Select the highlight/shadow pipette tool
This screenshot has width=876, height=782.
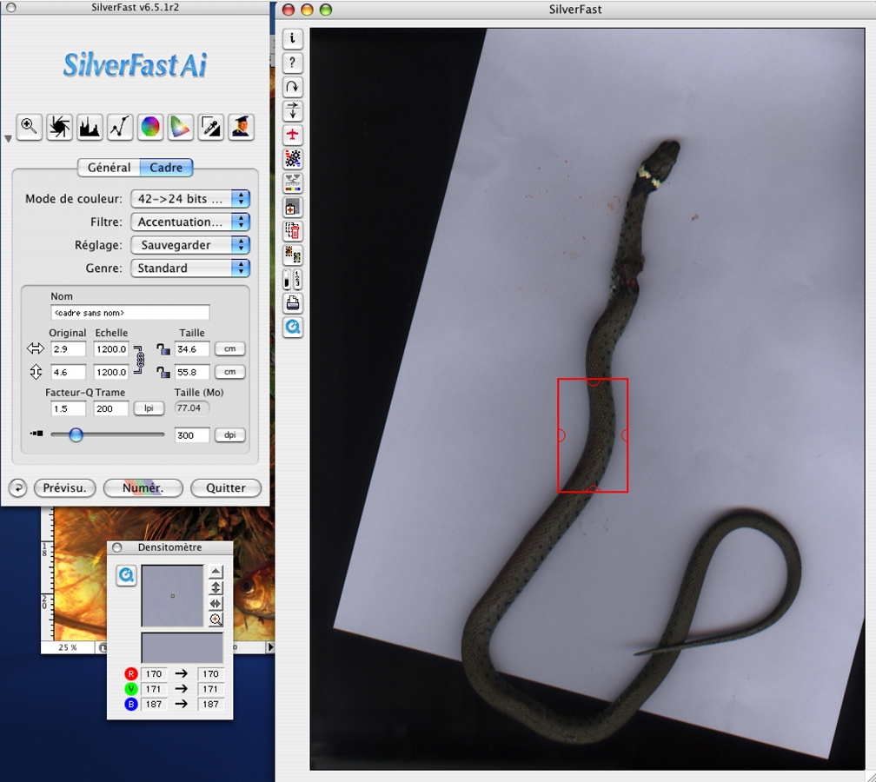(x=210, y=127)
